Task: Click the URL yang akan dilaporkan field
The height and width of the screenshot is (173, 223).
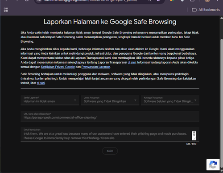Action: (x=110, y=116)
